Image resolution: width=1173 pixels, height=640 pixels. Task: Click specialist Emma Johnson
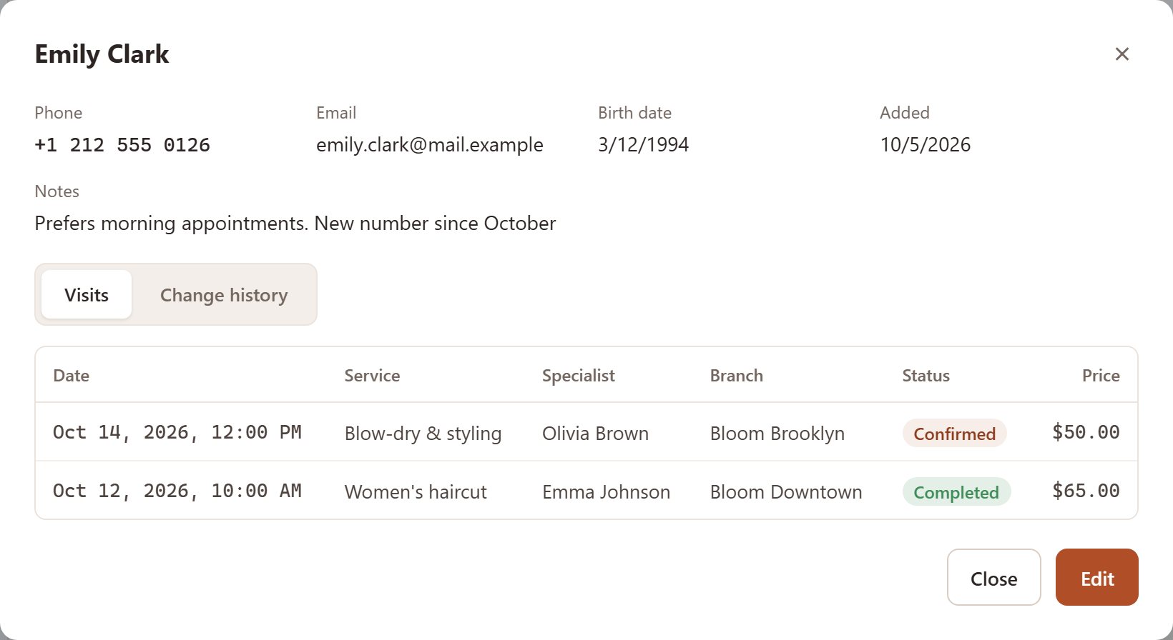click(606, 492)
